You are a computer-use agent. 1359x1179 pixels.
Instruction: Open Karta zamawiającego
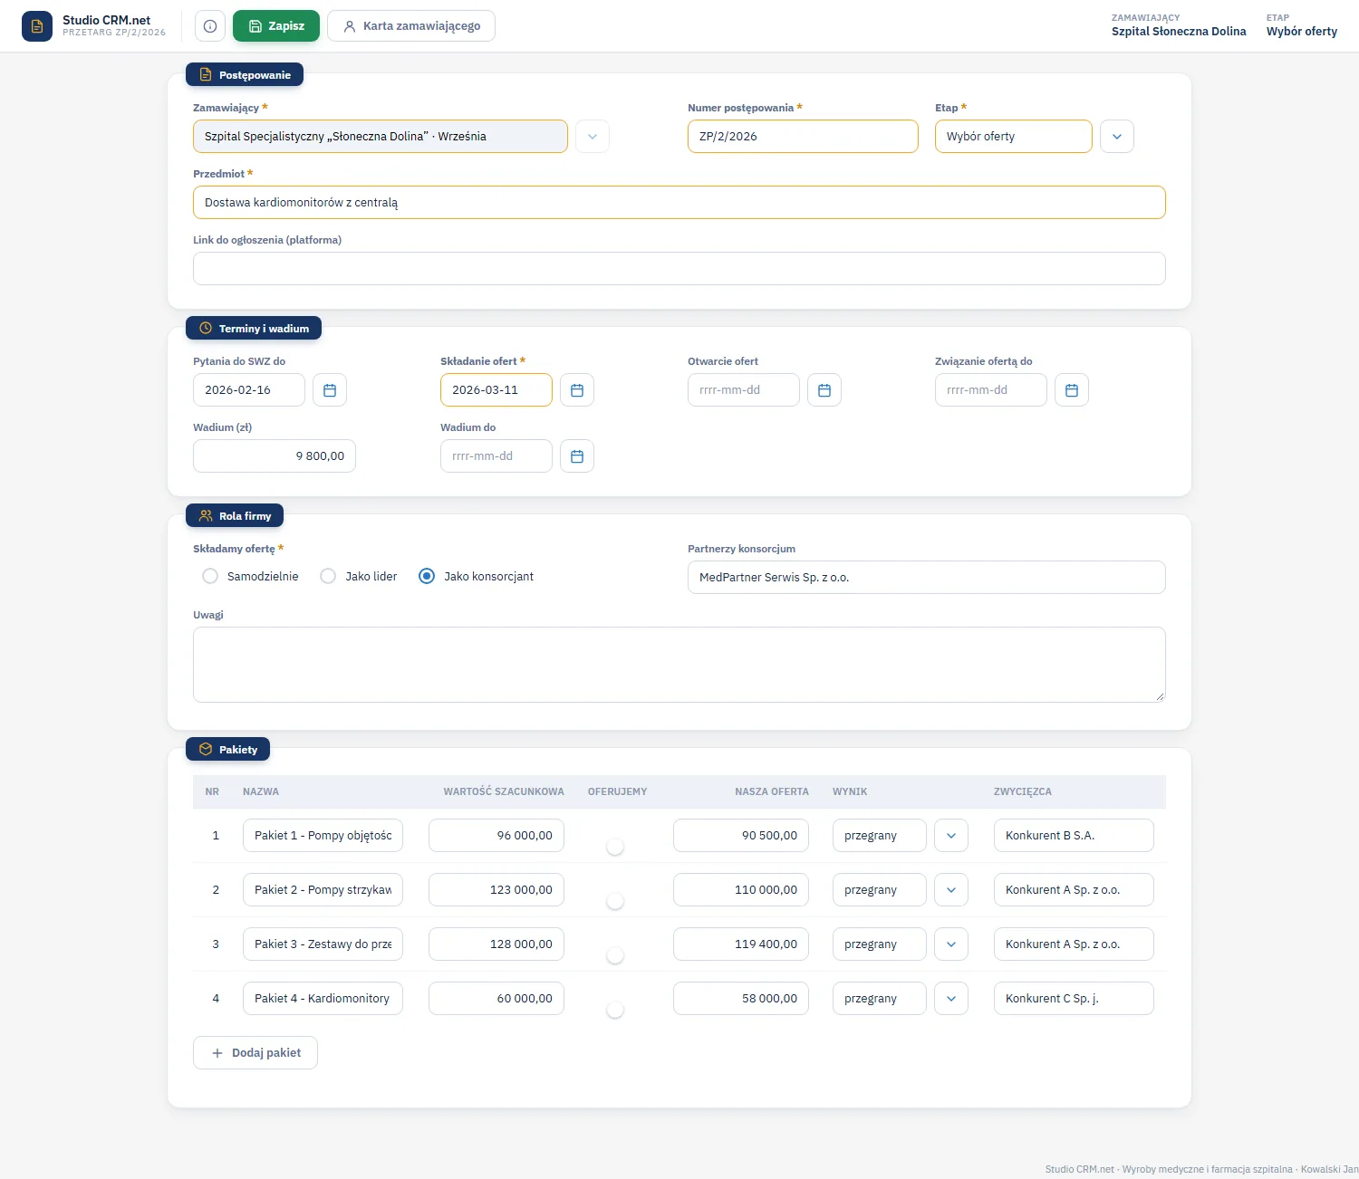411,26
